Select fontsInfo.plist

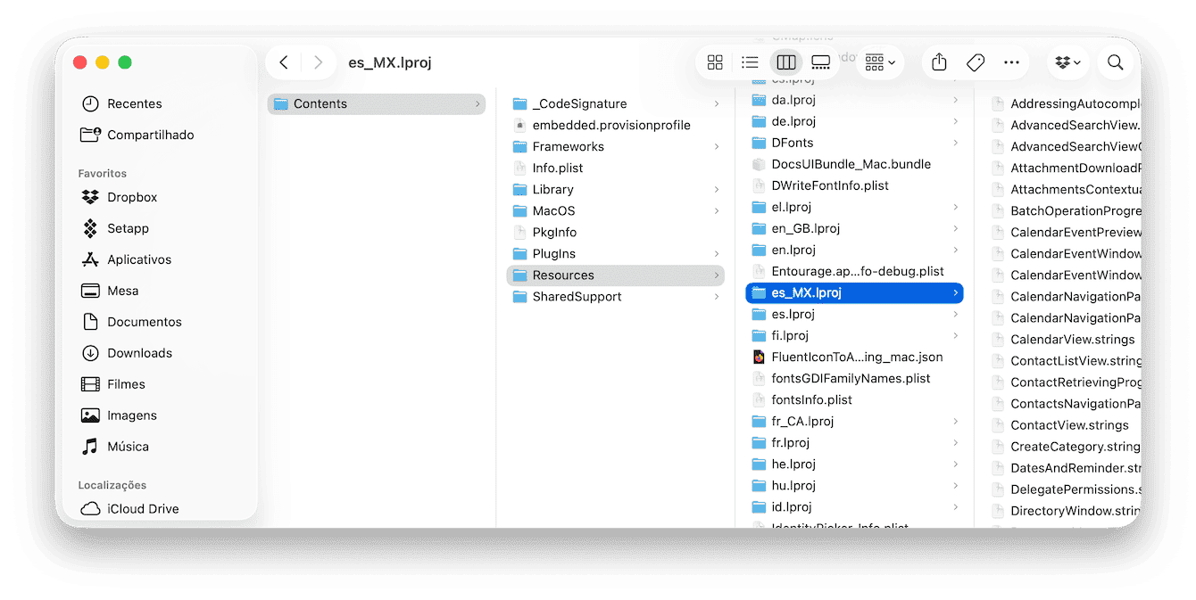tap(855, 399)
